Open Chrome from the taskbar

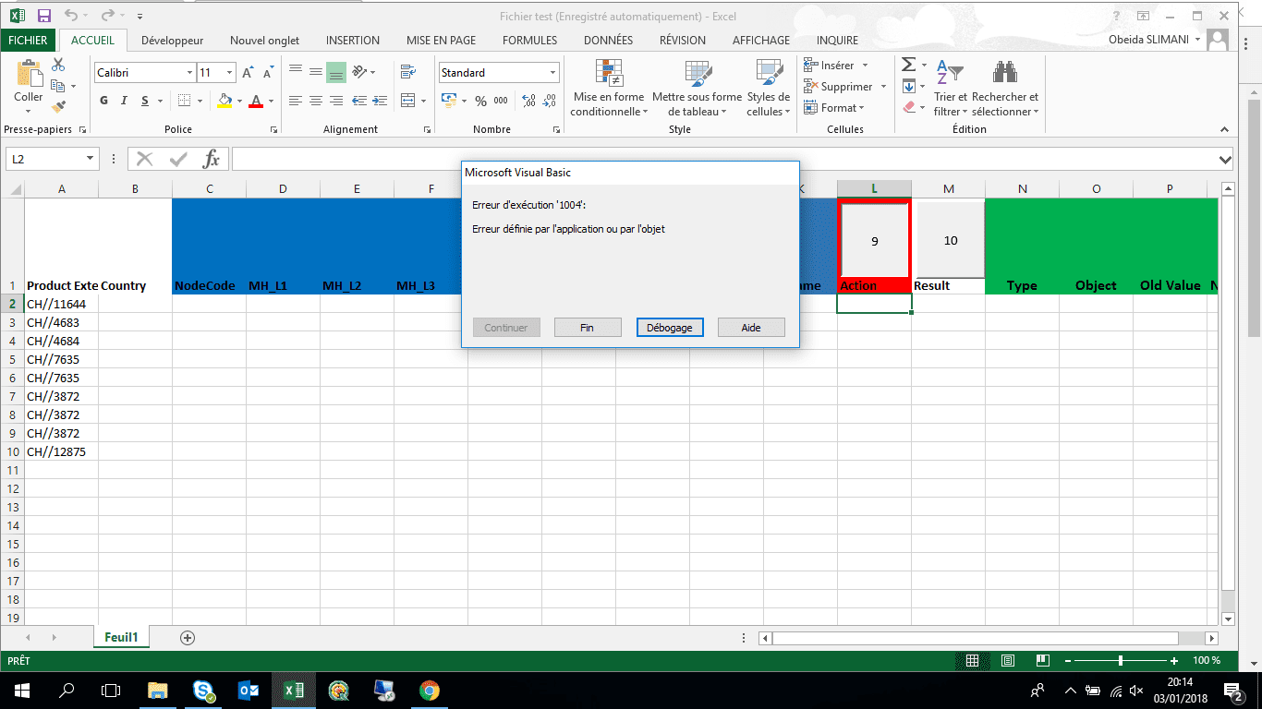(429, 690)
